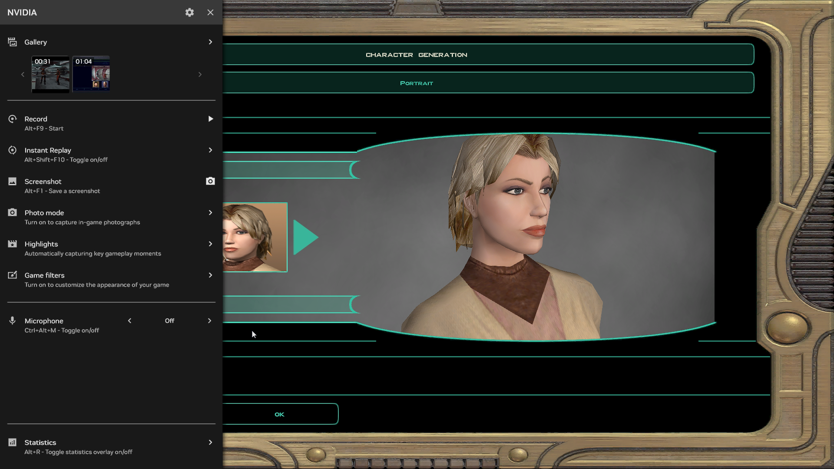The width and height of the screenshot is (834, 469).
Task: Start recording with the play arrow
Action: pos(210,119)
